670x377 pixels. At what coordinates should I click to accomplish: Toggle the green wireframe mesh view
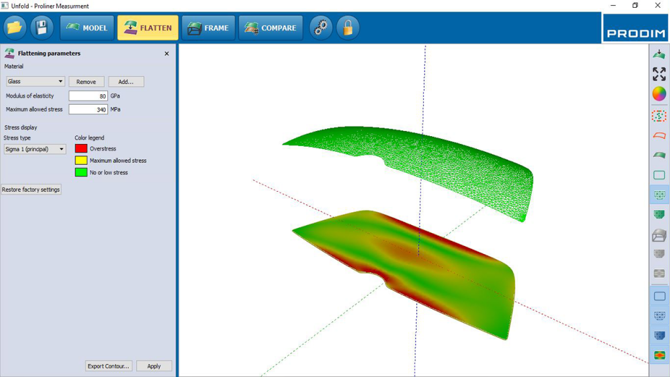pos(659,194)
